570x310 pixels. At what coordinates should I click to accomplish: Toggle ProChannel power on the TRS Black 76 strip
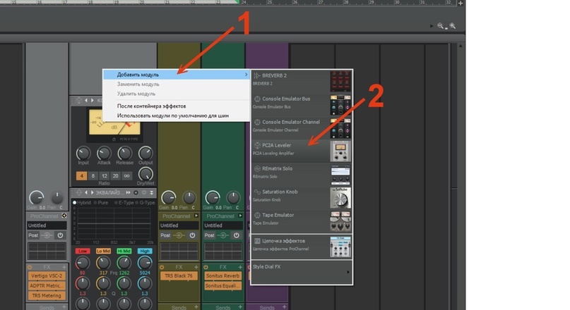tap(192, 235)
